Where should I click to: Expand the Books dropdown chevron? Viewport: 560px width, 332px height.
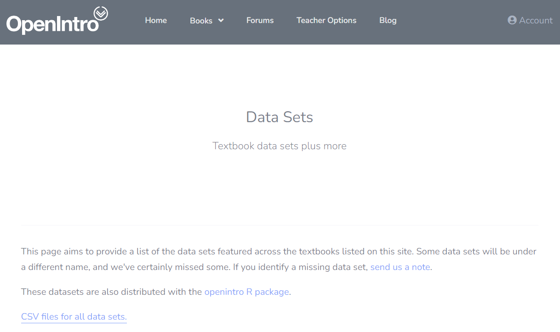pos(221,20)
